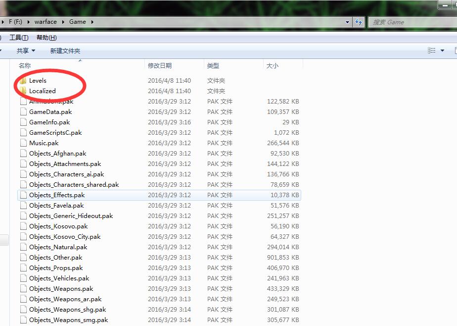
Task: Click the 新建文件夹 button
Action: 65,51
